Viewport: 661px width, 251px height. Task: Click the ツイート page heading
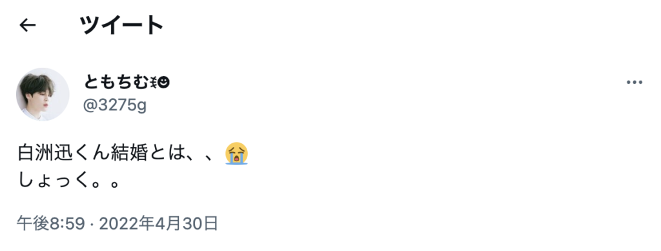pos(121,25)
